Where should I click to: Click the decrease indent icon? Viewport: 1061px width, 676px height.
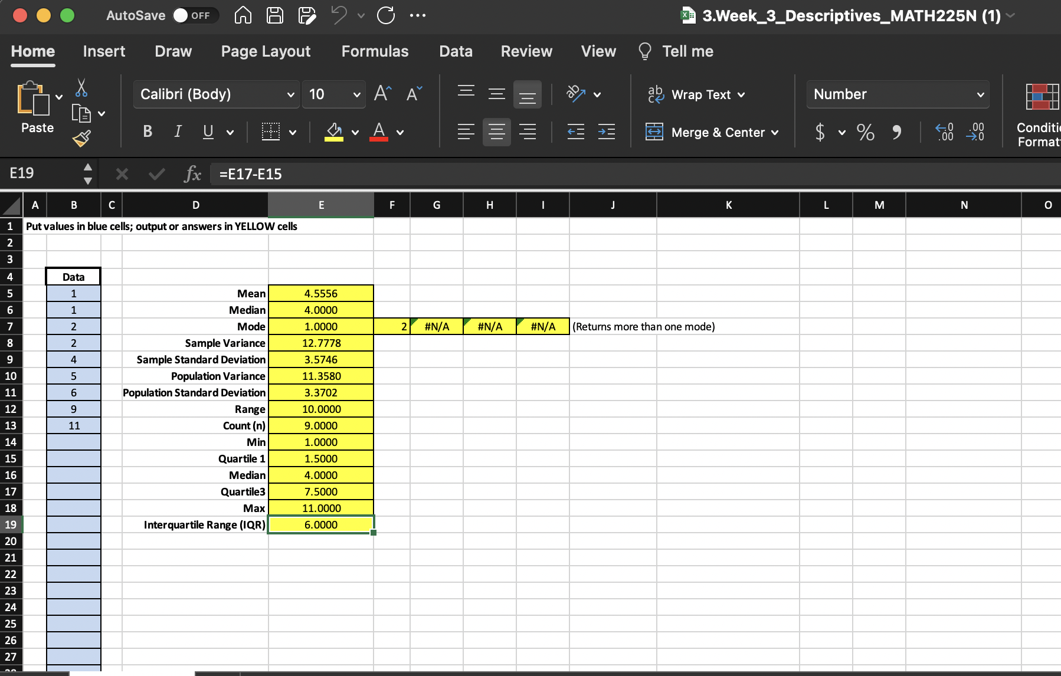tap(576, 132)
